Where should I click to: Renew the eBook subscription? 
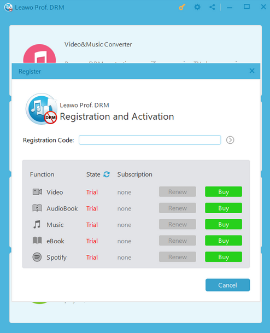[178, 241]
